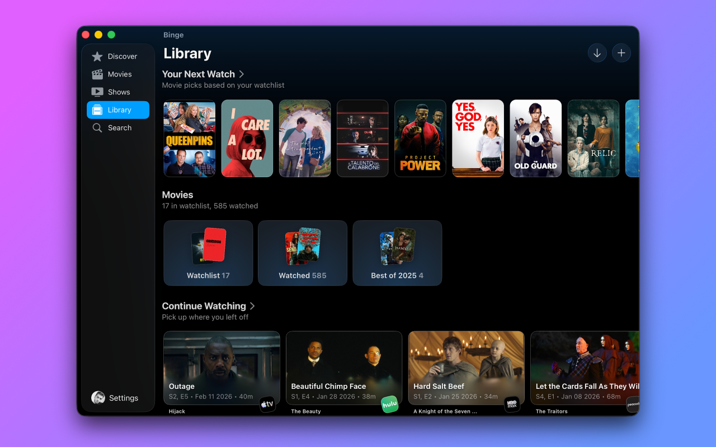
Task: Click '17 in watchlist, 585 watched' text
Action: pos(210,206)
